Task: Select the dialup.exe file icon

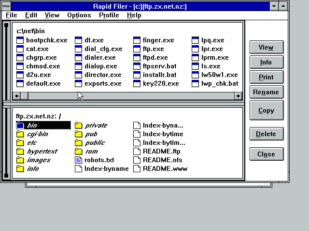Action: click(x=78, y=66)
